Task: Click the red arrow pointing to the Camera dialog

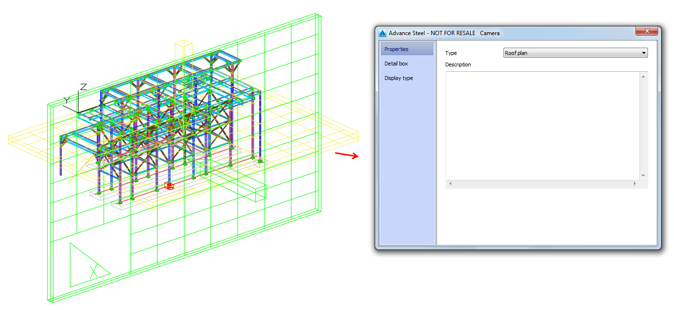Action: point(347,155)
